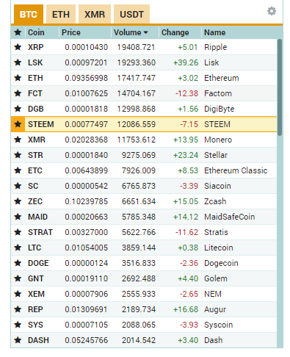
Task: Switch to the USDT market tab
Action: (x=131, y=14)
